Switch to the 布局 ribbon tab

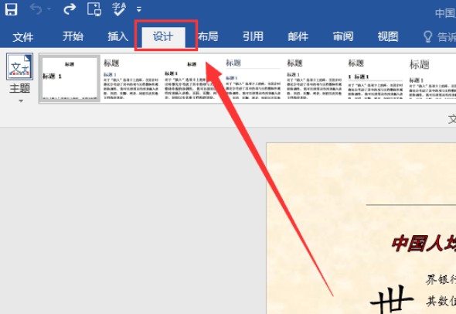[208, 36]
